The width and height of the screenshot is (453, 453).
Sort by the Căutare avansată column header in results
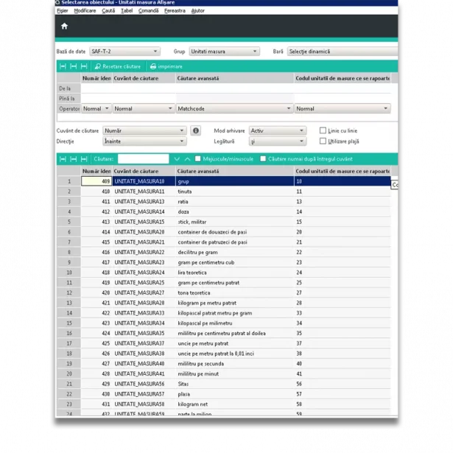point(233,171)
